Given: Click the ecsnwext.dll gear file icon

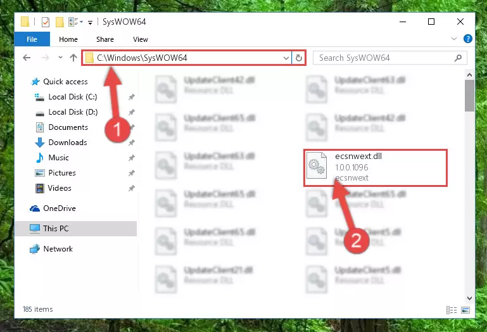Looking at the screenshot, I should point(316,165).
